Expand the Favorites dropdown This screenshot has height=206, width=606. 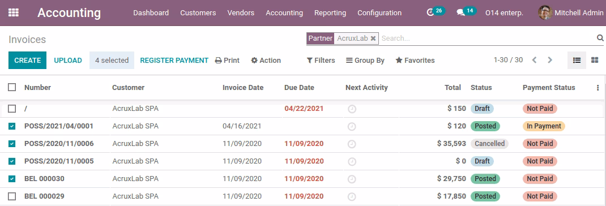[415, 61]
